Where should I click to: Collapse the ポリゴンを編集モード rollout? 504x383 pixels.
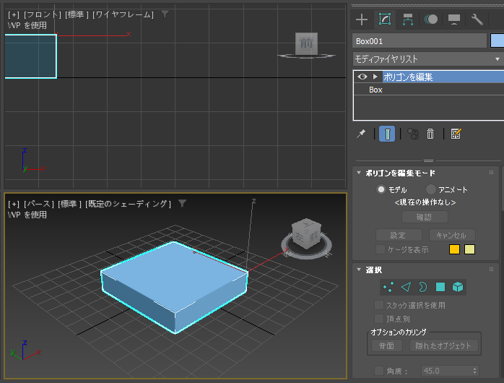pos(359,173)
